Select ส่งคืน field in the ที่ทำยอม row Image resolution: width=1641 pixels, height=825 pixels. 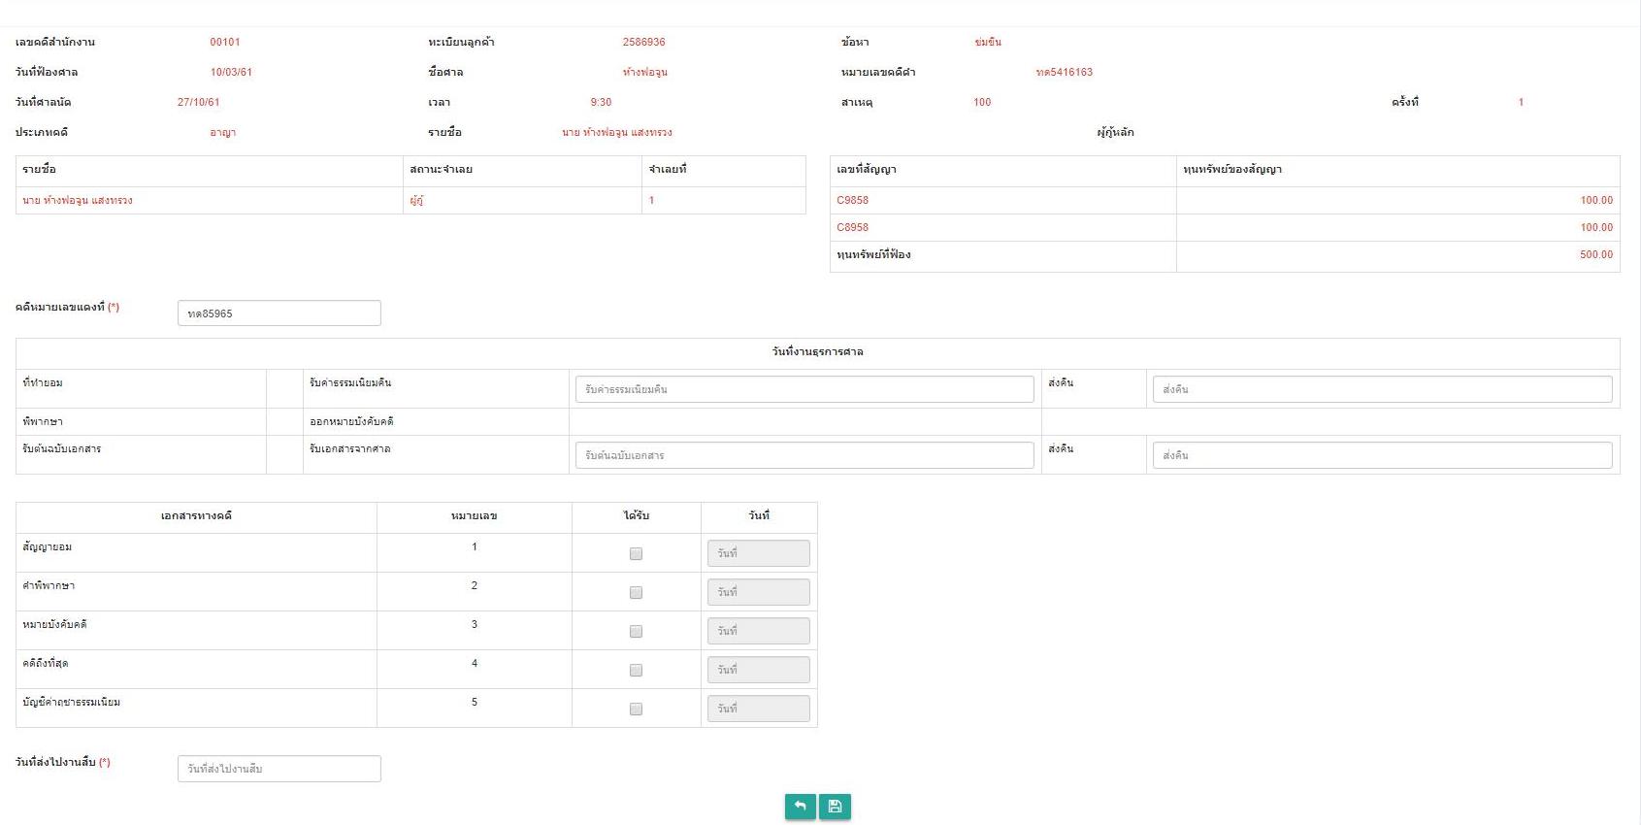1382,389
